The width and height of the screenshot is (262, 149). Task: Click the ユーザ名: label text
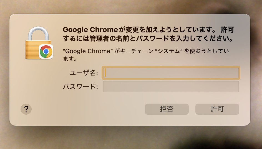pos(84,73)
